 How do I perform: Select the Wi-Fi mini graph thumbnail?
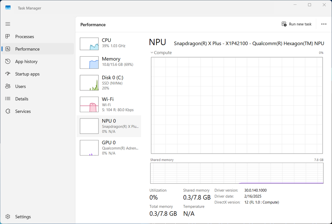pos(89,104)
